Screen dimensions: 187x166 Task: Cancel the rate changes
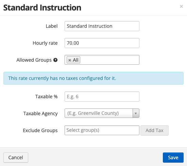coord(16,158)
